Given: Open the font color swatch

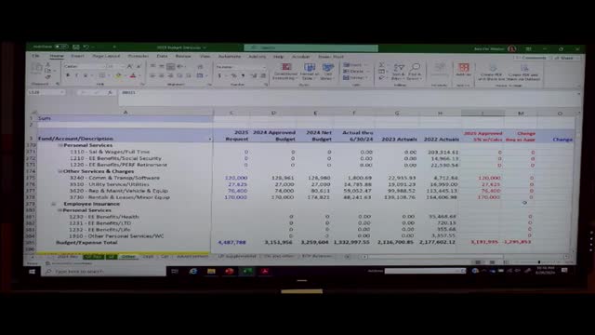Looking at the screenshot, I should 133,75.
